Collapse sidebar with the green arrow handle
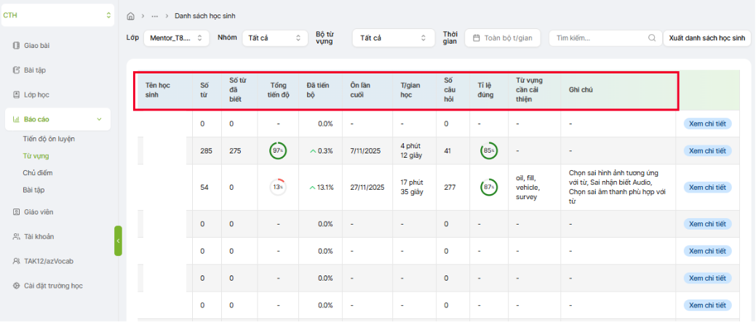The height and width of the screenshot is (322, 756). [118, 241]
